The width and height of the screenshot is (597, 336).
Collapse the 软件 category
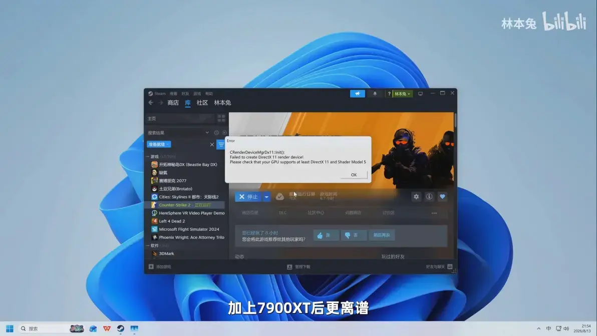coord(148,246)
